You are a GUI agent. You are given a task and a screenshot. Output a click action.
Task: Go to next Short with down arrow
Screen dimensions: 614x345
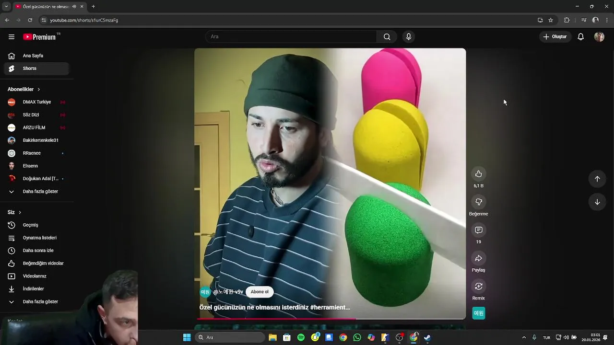[x=597, y=202]
